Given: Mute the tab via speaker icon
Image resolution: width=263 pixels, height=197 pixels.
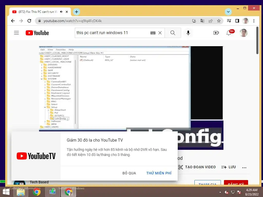Looking at the screenshot, I should click(x=61, y=12).
